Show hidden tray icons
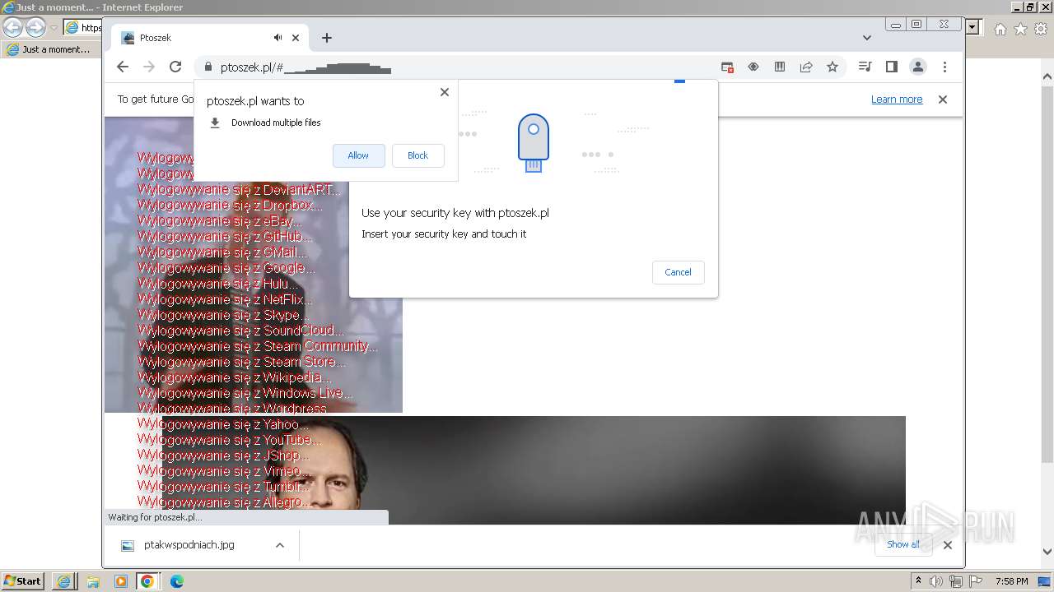This screenshot has height=592, width=1054. (x=919, y=581)
